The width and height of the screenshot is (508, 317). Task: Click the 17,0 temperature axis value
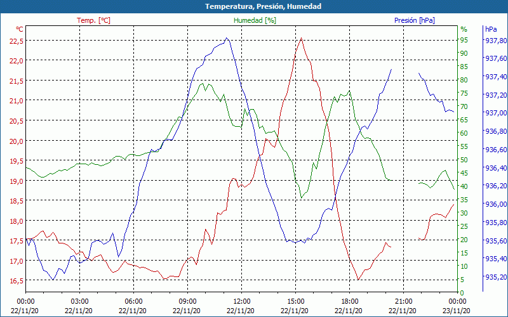(17, 261)
